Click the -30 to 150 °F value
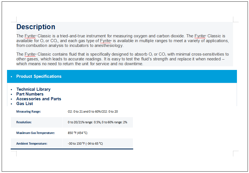249x173 pixels. [x=76, y=144]
